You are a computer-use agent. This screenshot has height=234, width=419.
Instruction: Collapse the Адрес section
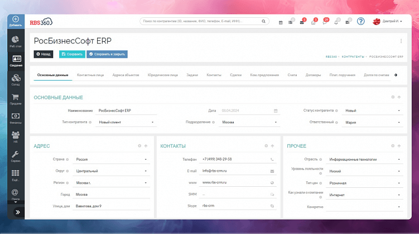coord(146,146)
